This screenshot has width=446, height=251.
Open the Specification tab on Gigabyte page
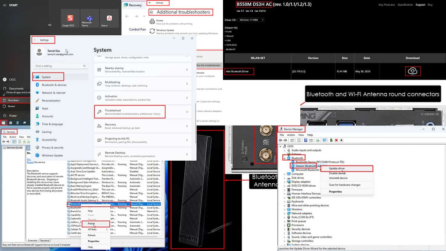[405, 5]
